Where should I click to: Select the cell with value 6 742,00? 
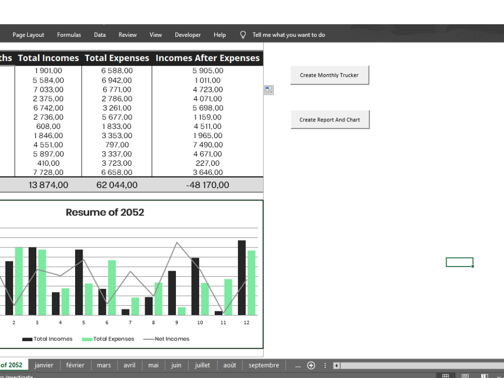coord(48,108)
